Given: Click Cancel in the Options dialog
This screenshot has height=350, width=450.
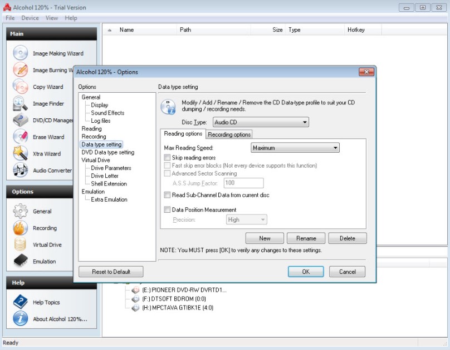Looking at the screenshot, I should pos(348,272).
